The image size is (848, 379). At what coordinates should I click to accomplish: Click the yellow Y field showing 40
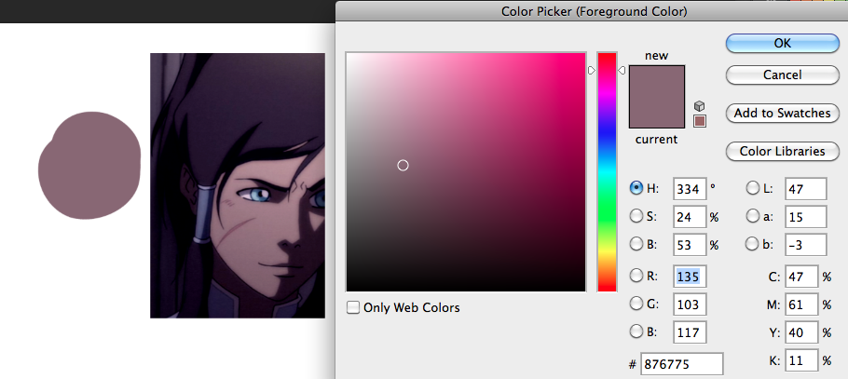point(801,332)
